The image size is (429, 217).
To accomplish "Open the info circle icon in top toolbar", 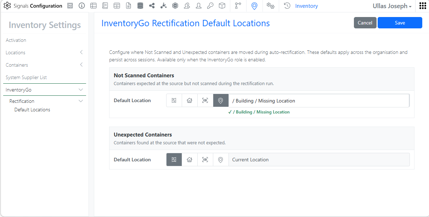I will [81, 6].
